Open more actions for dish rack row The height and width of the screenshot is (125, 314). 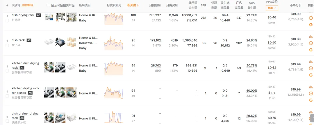click(x=311, y=43)
